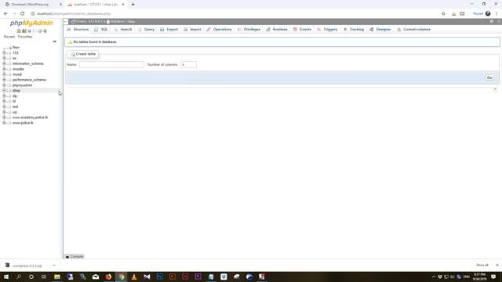Open the Console bar

75,256
